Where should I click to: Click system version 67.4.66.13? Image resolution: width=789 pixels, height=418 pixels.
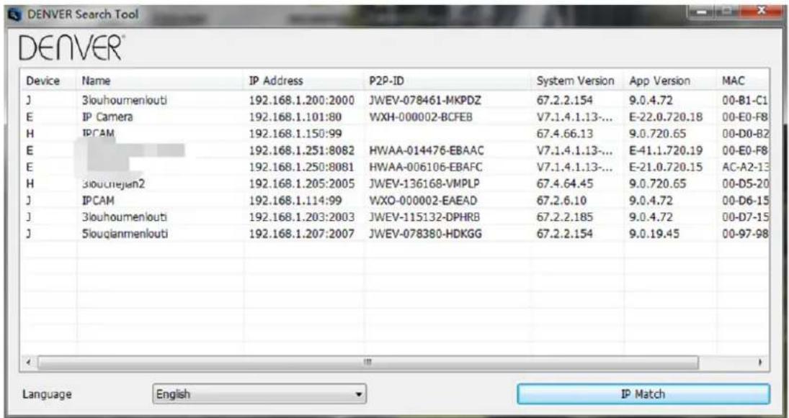pyautogui.click(x=565, y=134)
